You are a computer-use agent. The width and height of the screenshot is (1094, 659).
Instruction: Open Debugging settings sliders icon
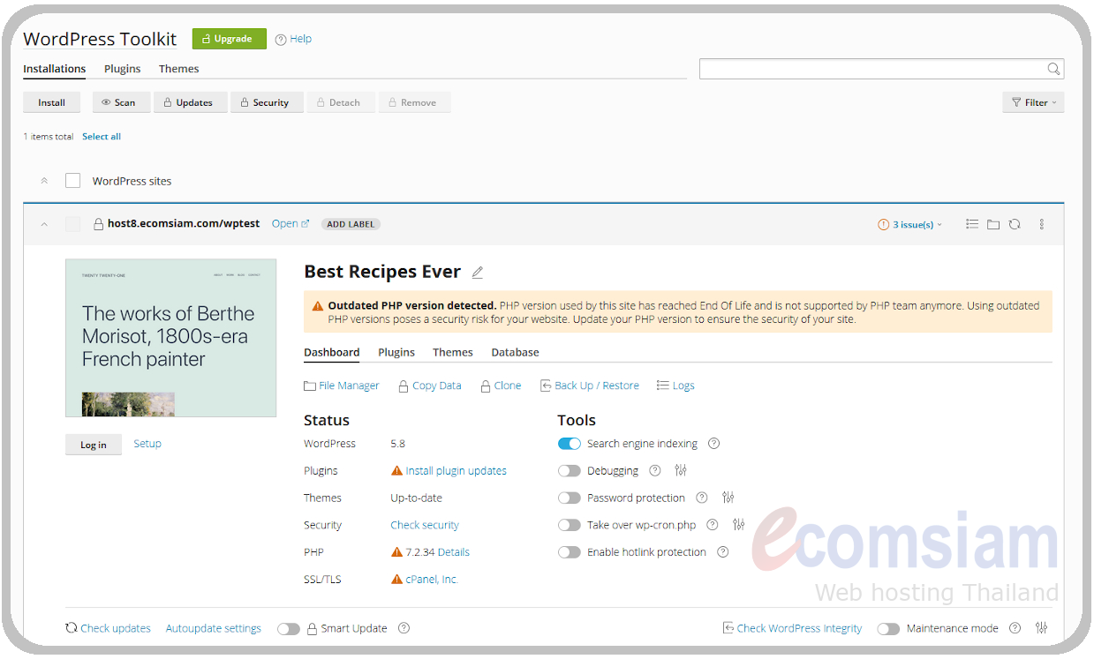pos(680,471)
